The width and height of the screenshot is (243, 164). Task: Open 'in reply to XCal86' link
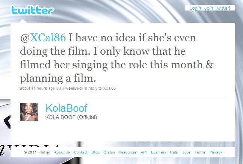click(x=100, y=88)
